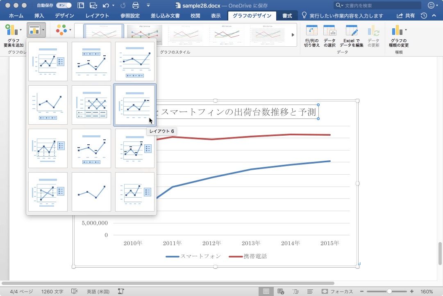The image size is (443, 296).
Task: Toggle the AutoSave (自動保存) switch
Action: click(x=64, y=5)
